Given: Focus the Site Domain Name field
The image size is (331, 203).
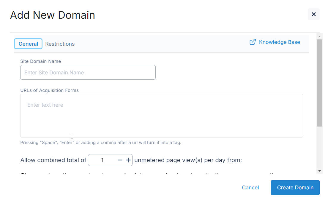Looking at the screenshot, I should (88, 73).
